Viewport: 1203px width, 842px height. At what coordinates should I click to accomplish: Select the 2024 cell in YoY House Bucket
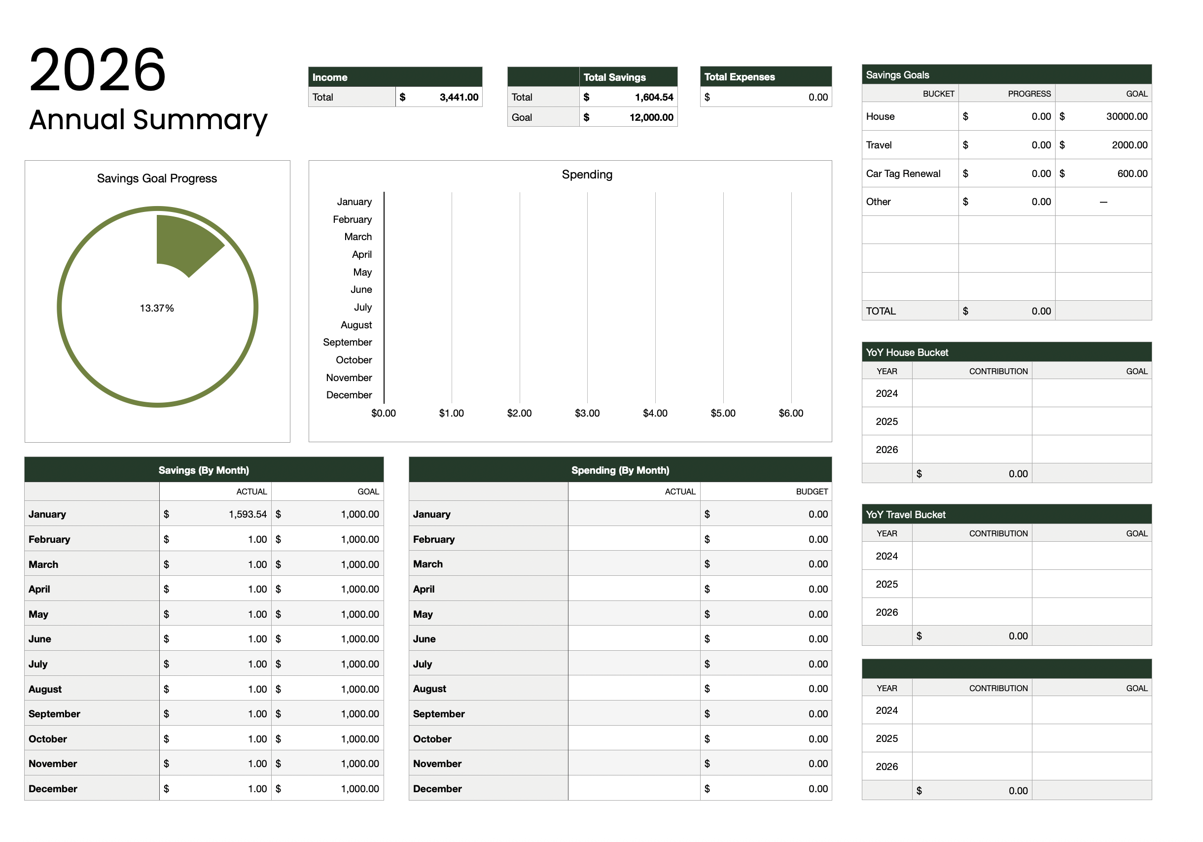tap(886, 393)
